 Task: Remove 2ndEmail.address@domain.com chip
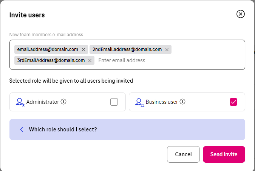pyautogui.click(x=167, y=49)
